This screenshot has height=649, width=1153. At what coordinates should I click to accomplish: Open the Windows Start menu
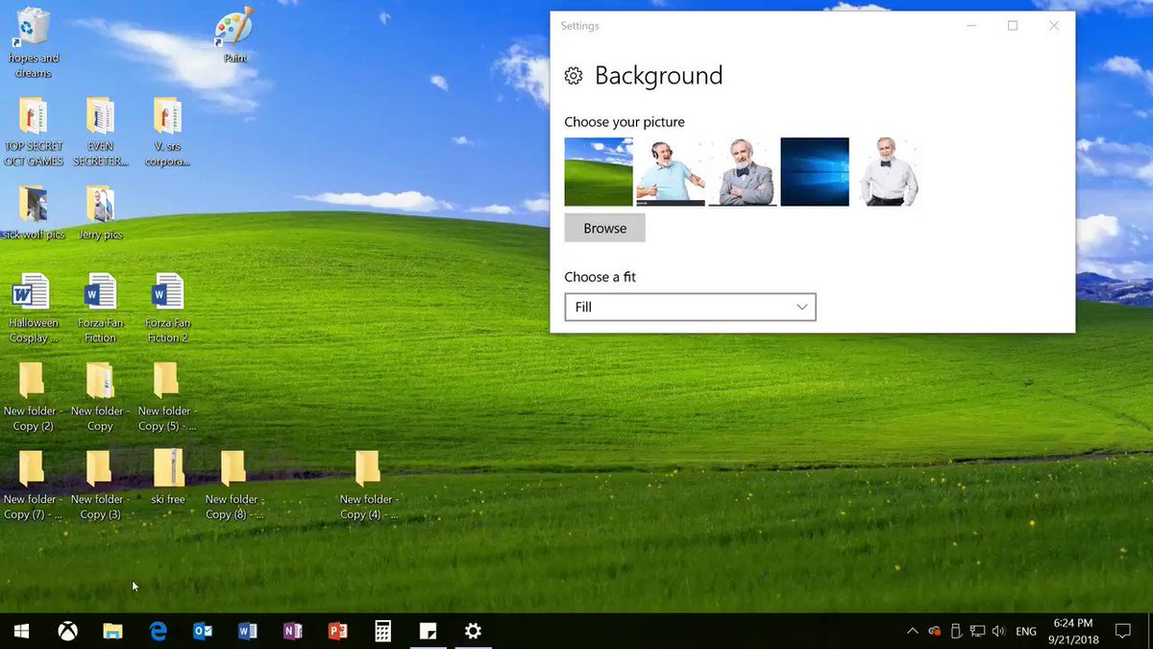click(x=21, y=632)
